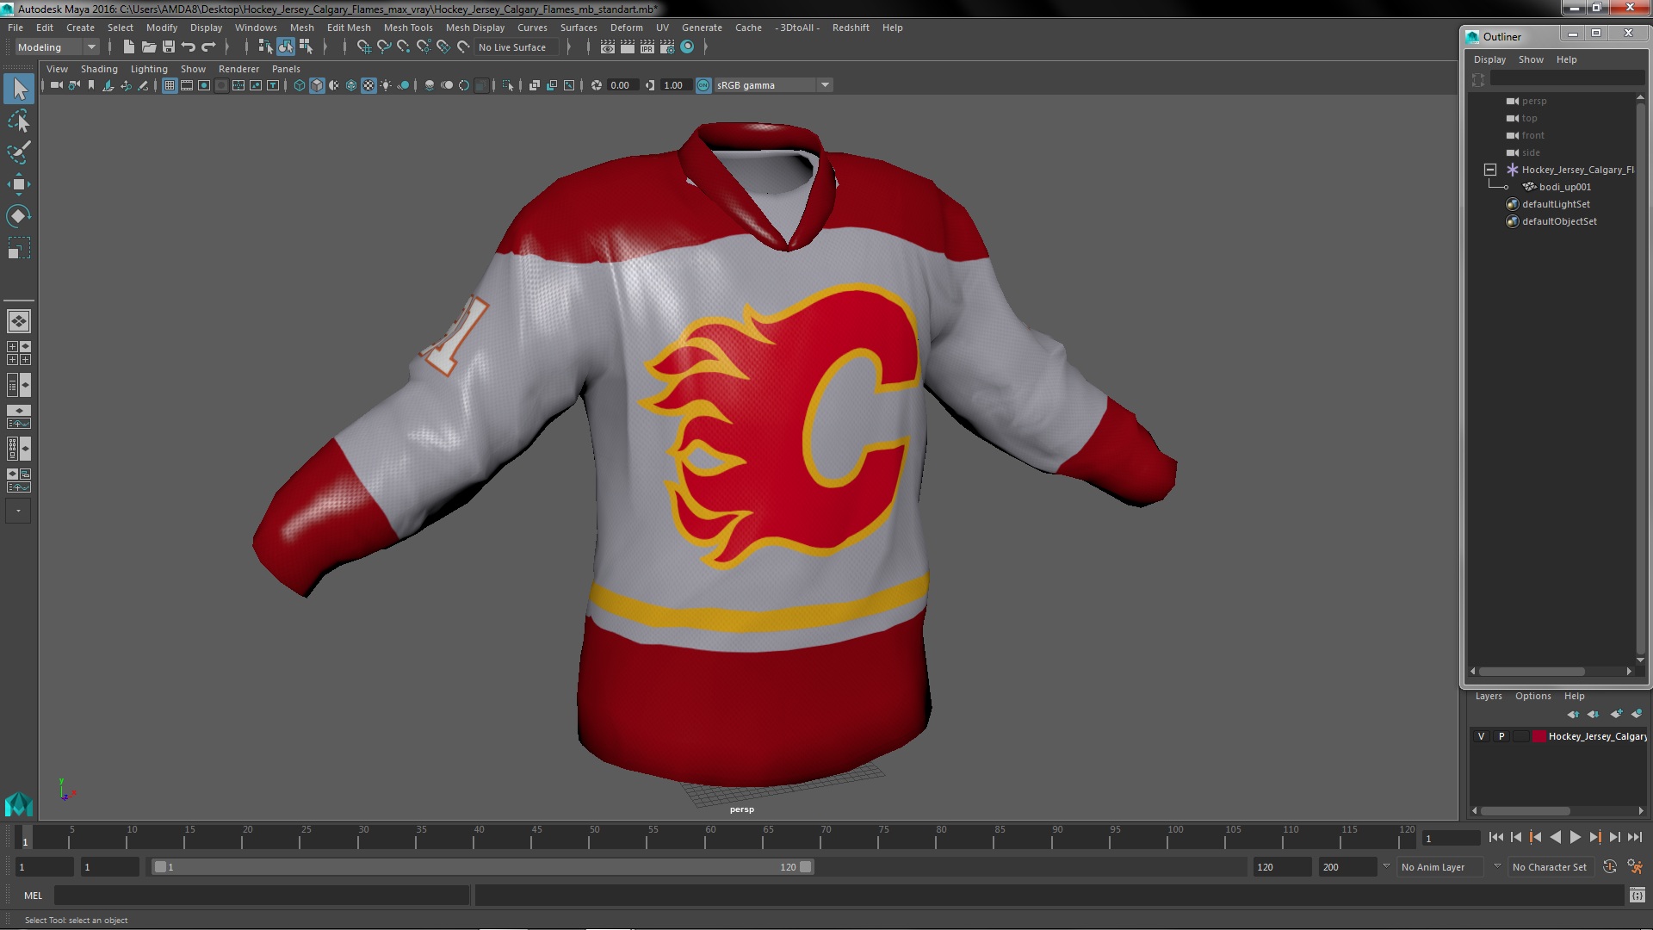Switch viewport to smooth shaded
Screen dimensions: 1653x930
click(x=317, y=85)
